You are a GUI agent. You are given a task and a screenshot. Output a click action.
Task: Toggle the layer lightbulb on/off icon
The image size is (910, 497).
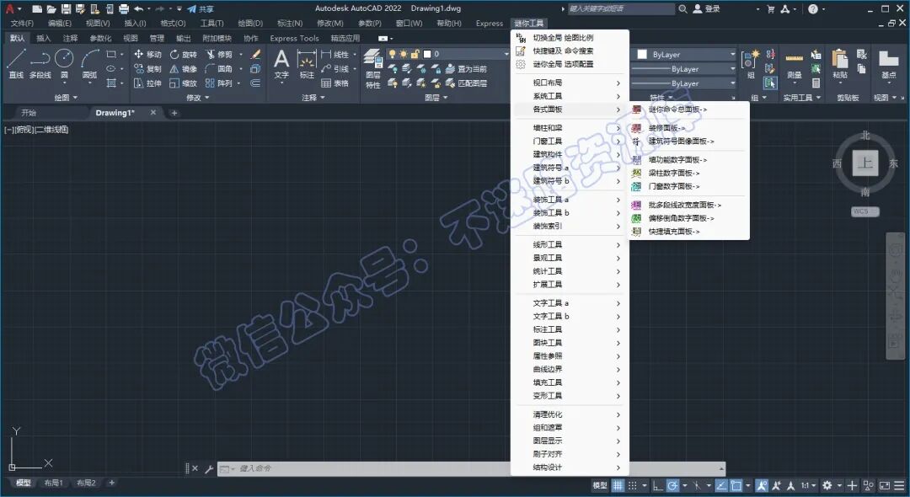pyautogui.click(x=393, y=54)
